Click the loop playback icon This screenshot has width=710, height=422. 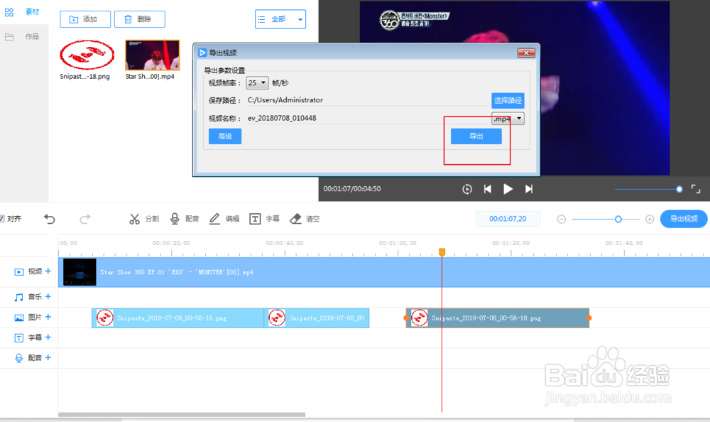point(467,189)
